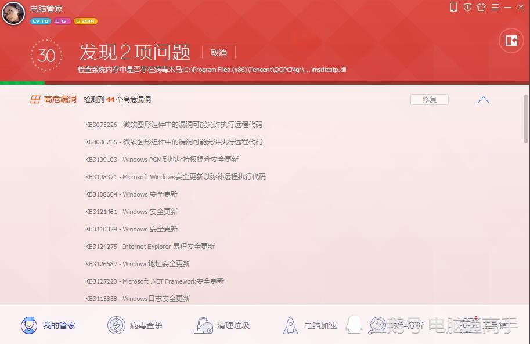
Task: Select the KB3124275 Internet Explorer update entry
Action: (x=150, y=247)
